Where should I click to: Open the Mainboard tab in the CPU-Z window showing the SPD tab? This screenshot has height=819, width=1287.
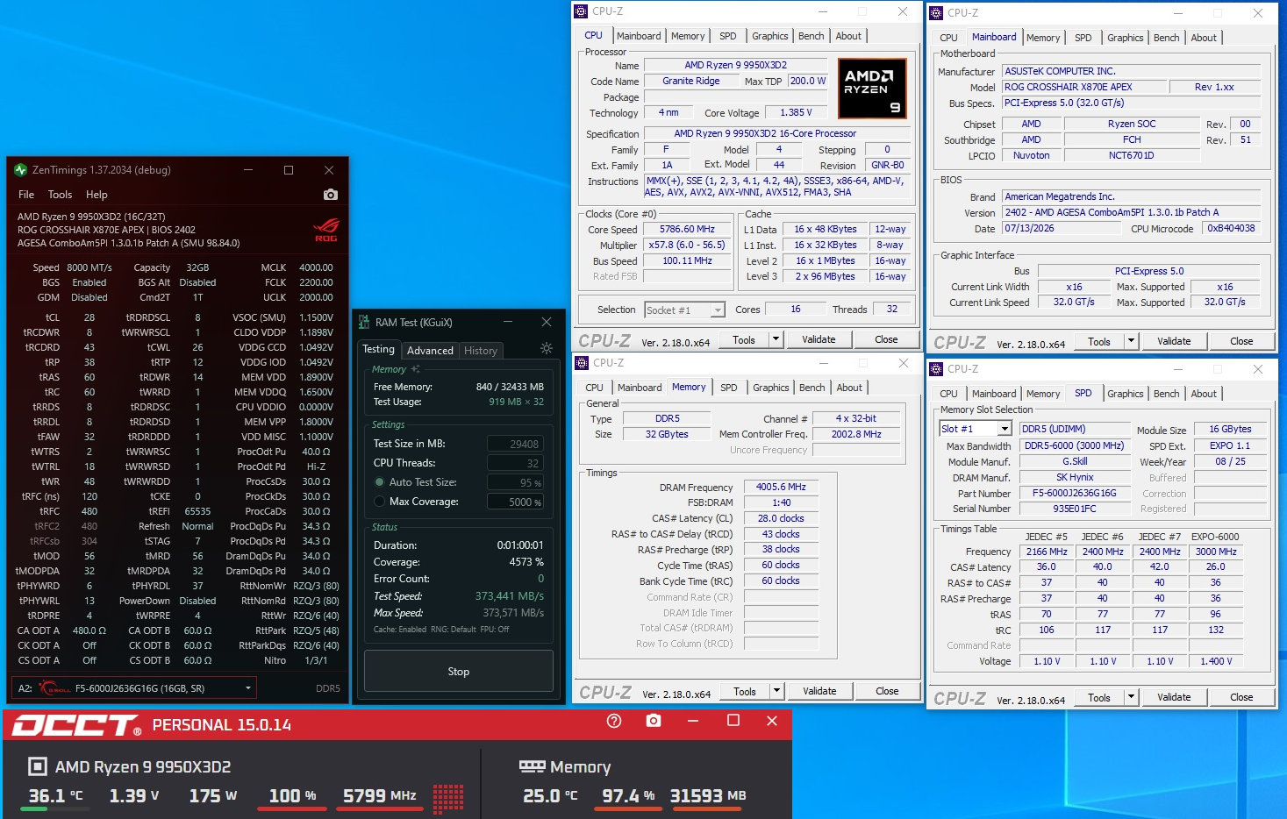click(994, 394)
